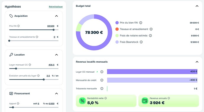This screenshot has width=204, height=112.
Task: Show info for Évolution annuelle du loyer
Action: [x=38, y=76]
